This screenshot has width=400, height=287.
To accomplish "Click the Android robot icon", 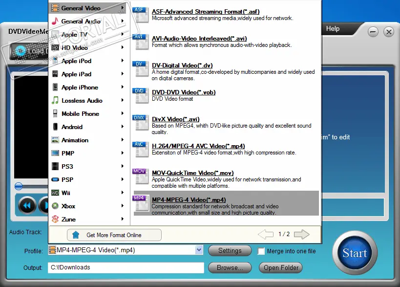I will (55, 127).
